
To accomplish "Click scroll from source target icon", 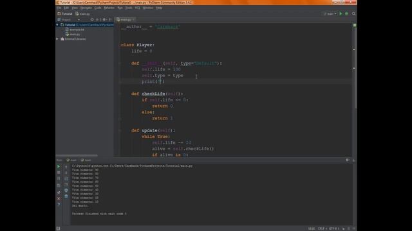I will [92, 20].
